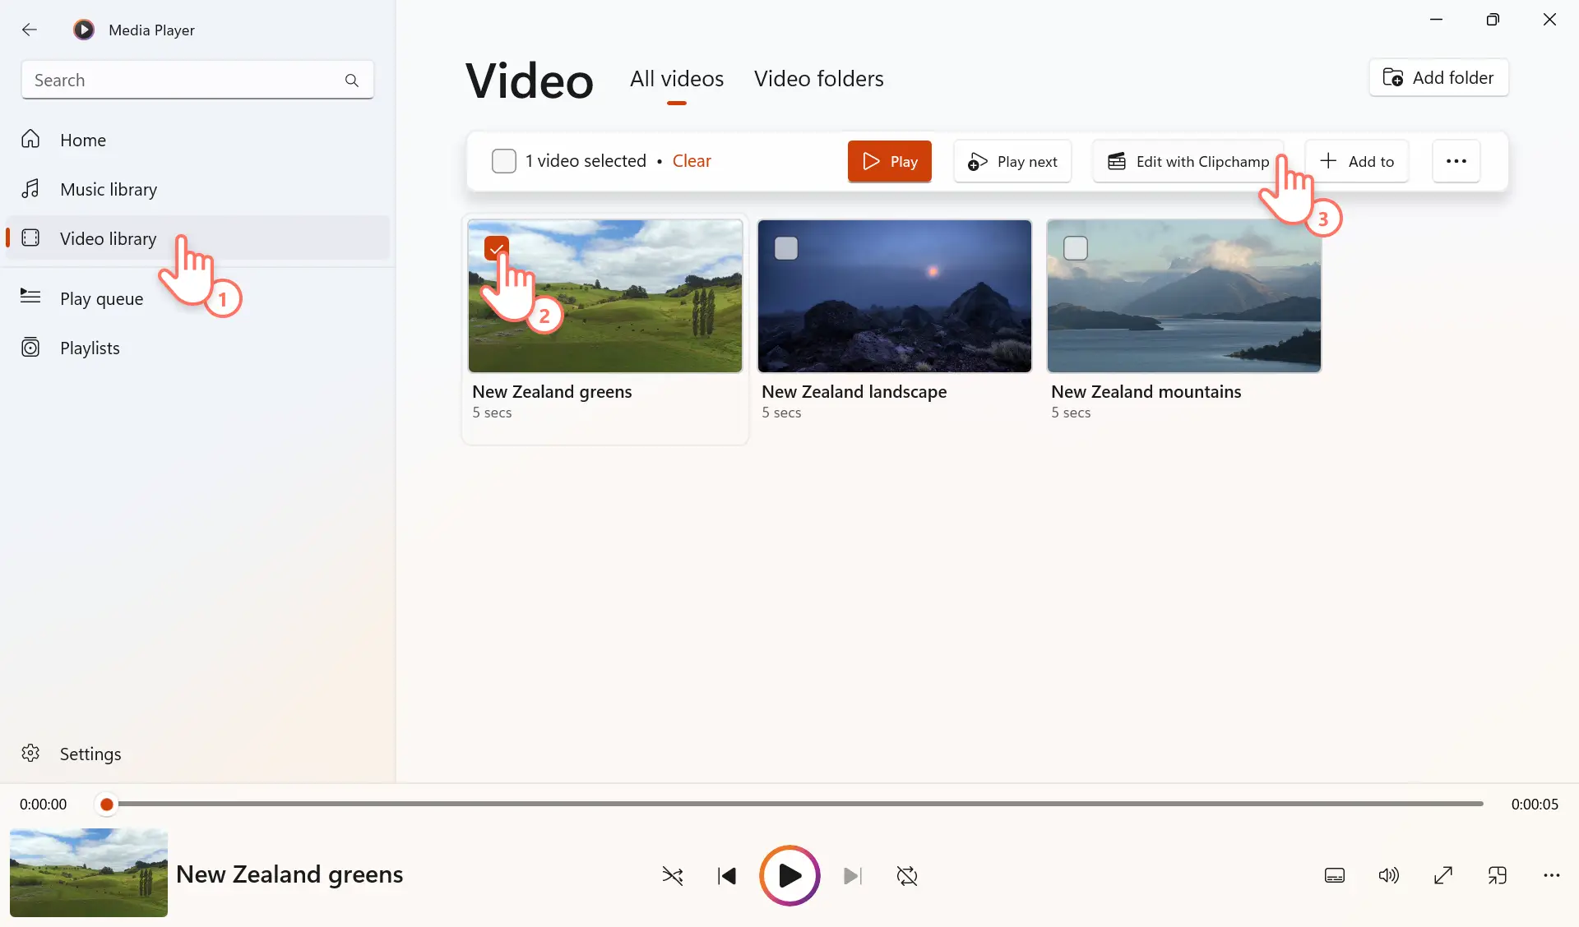
Task: Toggle the checkbox on New Zealand greens video
Action: (x=496, y=247)
